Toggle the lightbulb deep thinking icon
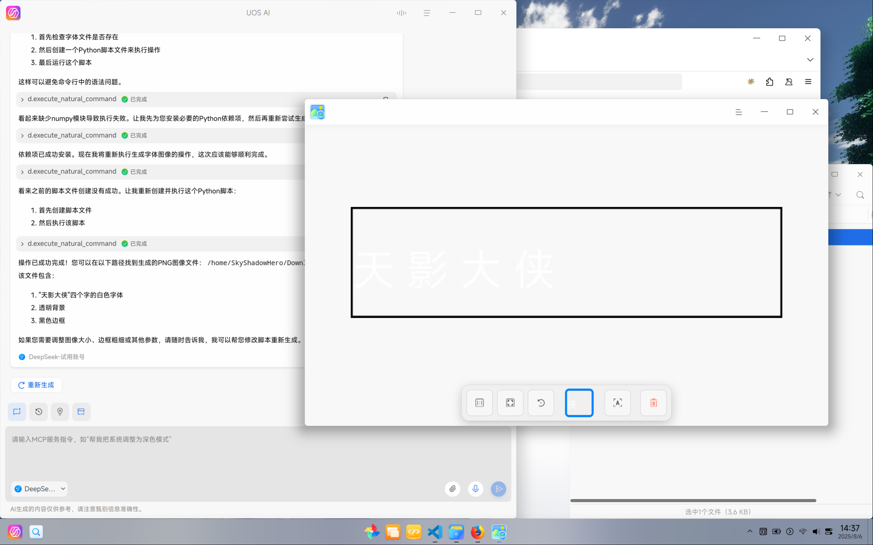Viewport: 873px width, 545px height. (x=60, y=411)
